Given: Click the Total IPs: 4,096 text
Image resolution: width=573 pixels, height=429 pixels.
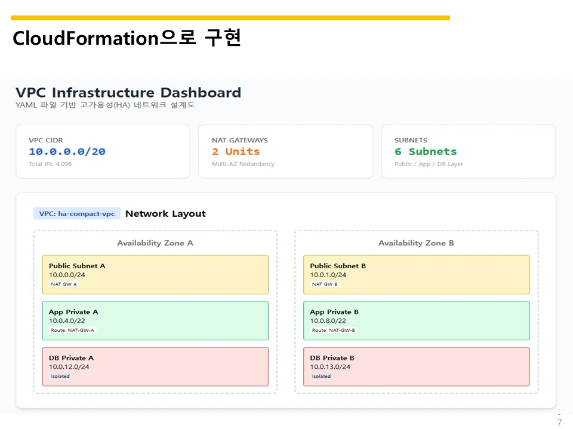Looking at the screenshot, I should tap(50, 164).
